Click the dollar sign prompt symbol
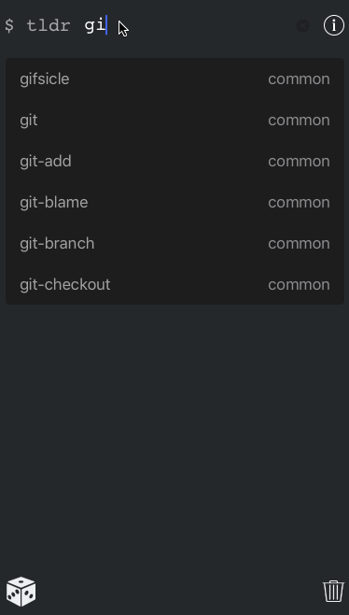Screen dimensions: 349x615 pos(9,26)
